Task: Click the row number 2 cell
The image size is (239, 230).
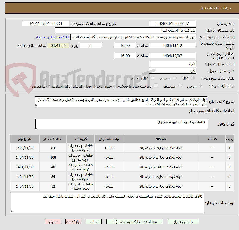Action: [x=229, y=157]
